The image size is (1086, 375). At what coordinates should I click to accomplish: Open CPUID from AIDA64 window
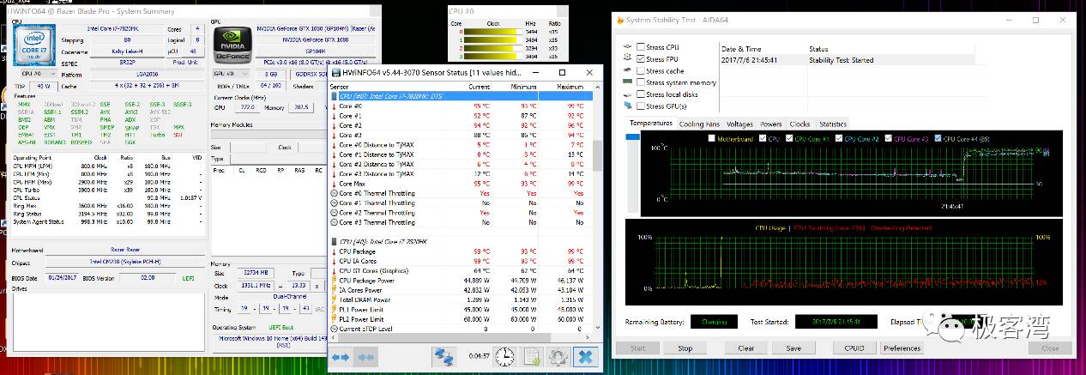(854, 348)
